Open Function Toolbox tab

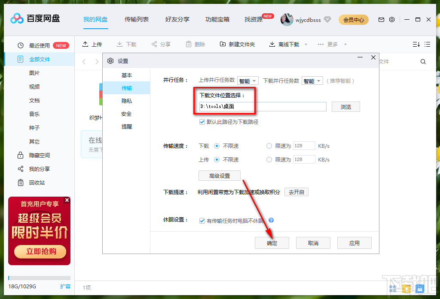pyautogui.click(x=217, y=19)
